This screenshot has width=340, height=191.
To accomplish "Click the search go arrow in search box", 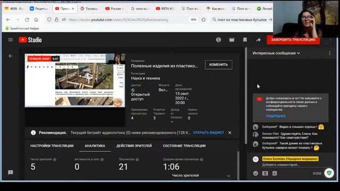I will coord(270,20).
